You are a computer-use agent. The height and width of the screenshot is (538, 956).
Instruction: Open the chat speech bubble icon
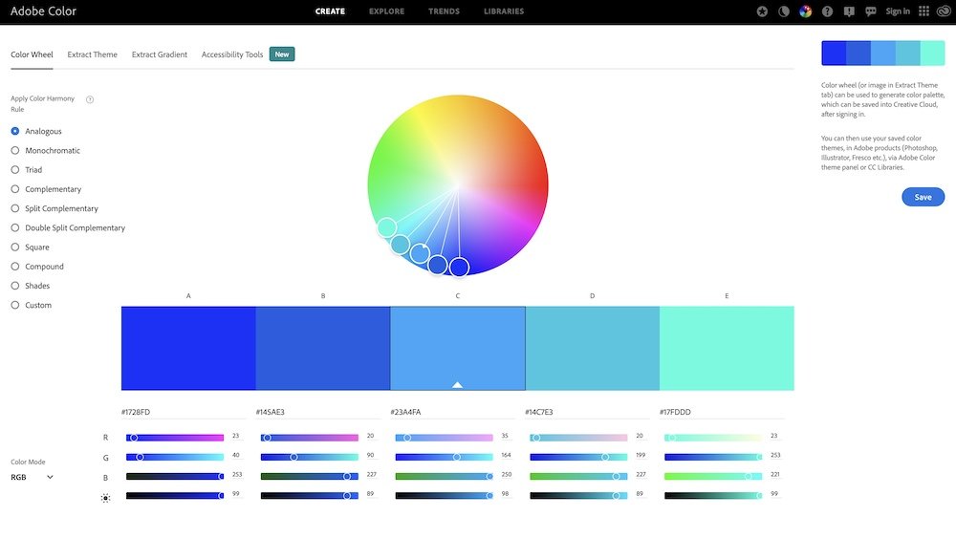coord(871,11)
